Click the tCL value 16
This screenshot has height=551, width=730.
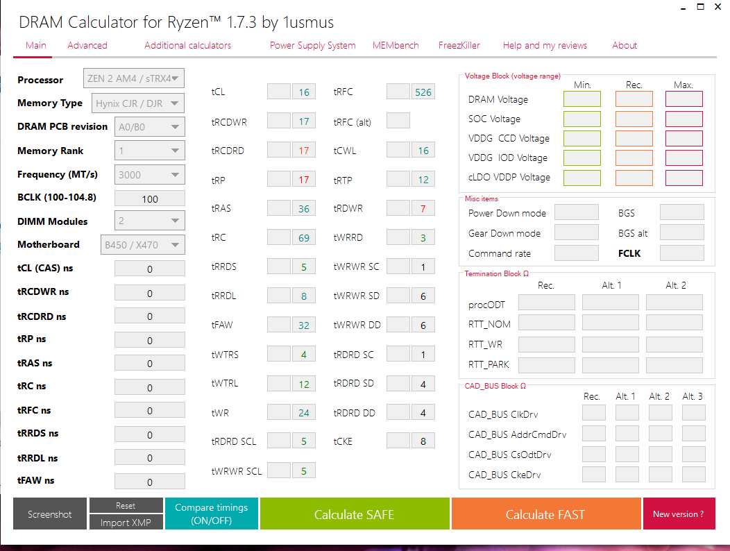click(x=304, y=92)
